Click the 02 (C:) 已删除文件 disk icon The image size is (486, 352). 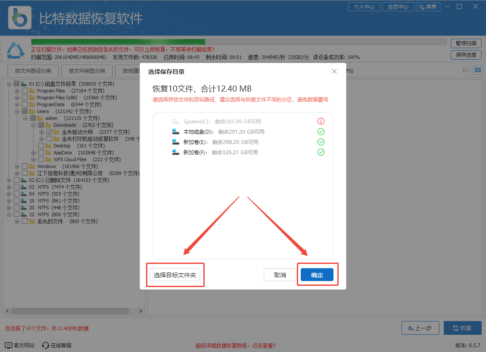tap(24, 180)
